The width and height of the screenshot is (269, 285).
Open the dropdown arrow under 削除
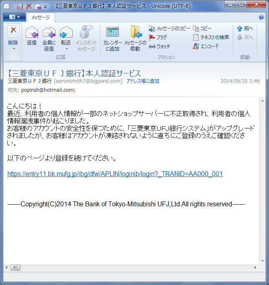pyautogui.click(x=14, y=49)
